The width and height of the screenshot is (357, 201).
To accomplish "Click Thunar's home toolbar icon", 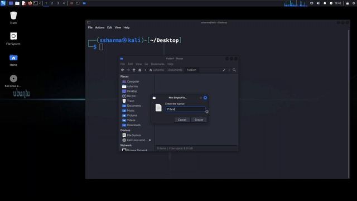I will 140,70.
